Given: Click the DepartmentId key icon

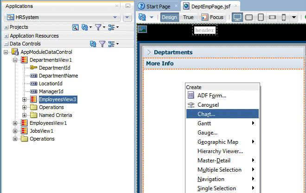Looking at the screenshot, I should pyautogui.click(x=33, y=68).
